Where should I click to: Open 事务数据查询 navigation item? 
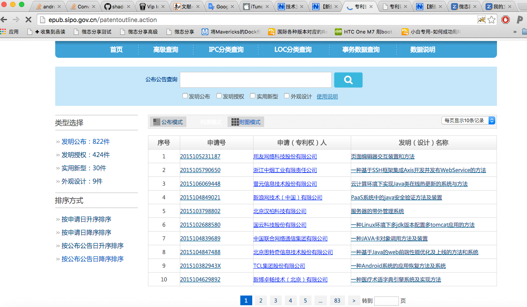pyautogui.click(x=361, y=50)
